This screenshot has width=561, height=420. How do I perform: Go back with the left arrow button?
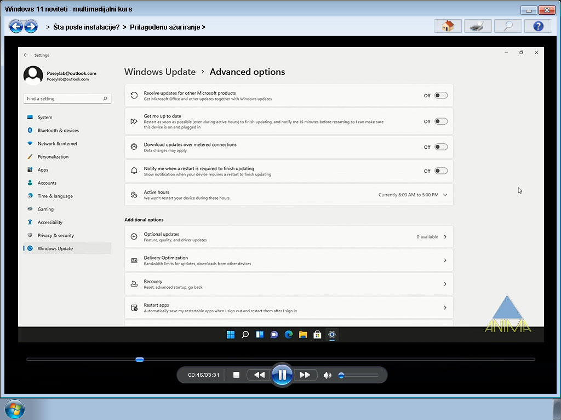click(16, 26)
